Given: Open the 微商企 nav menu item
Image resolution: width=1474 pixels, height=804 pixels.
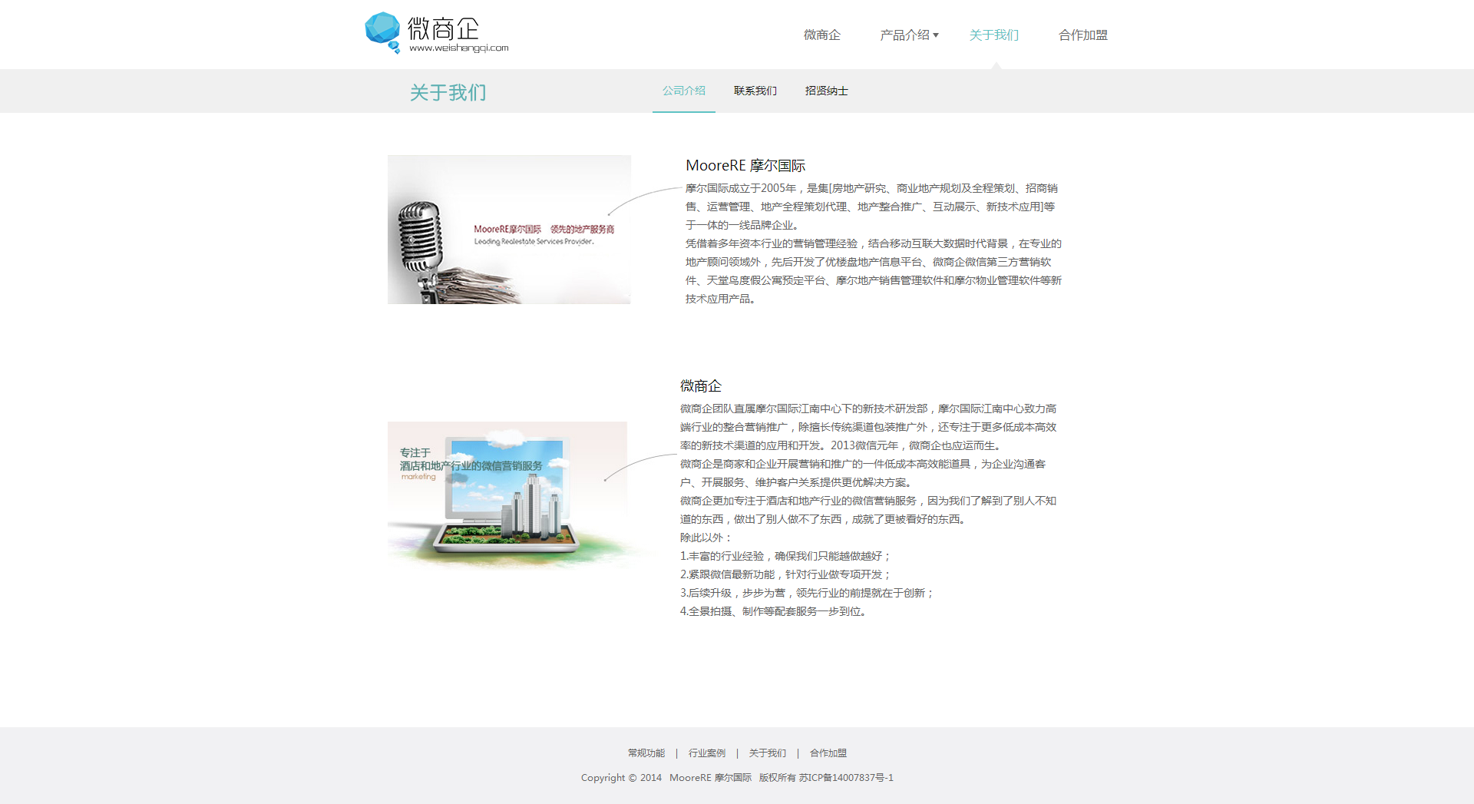Looking at the screenshot, I should click(821, 35).
